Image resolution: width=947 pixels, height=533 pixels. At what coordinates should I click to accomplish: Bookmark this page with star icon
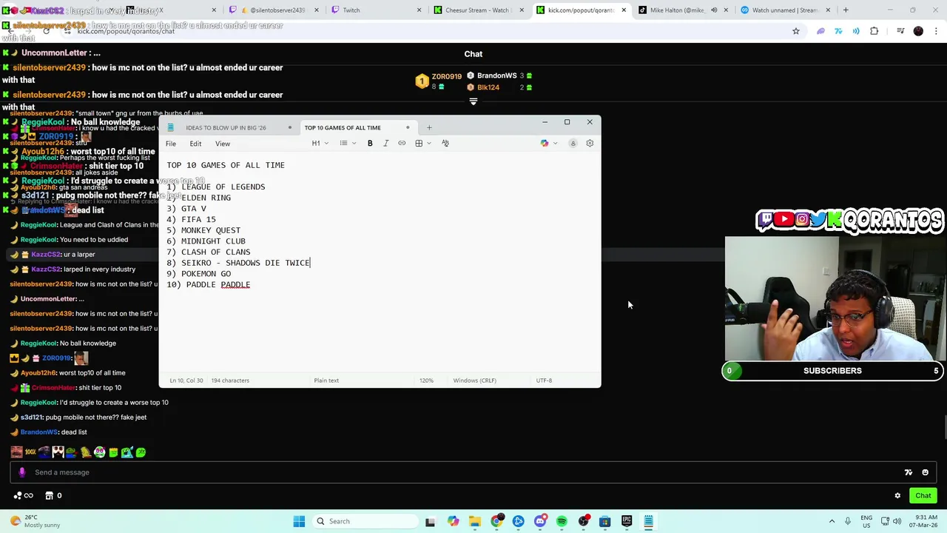point(796,31)
